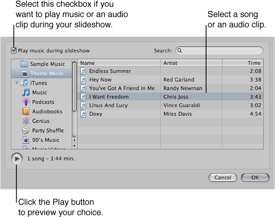The height and width of the screenshot is (217, 275).
Task: Play the selected song preview
Action: 17,159
